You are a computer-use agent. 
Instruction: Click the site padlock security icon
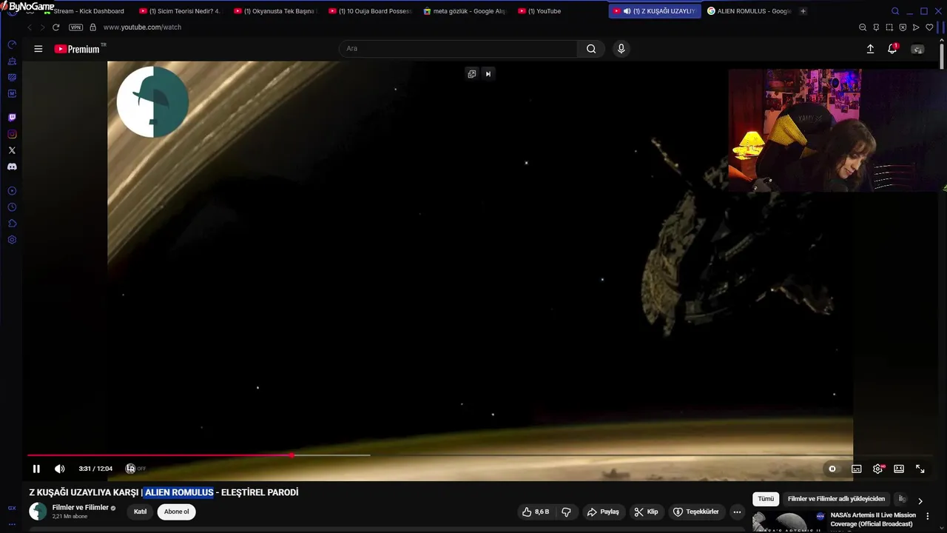92,27
